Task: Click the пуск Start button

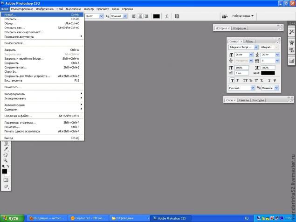Action: tap(12, 218)
